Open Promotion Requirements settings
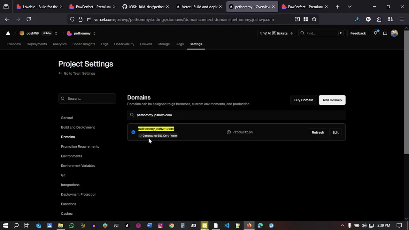 click(80, 147)
